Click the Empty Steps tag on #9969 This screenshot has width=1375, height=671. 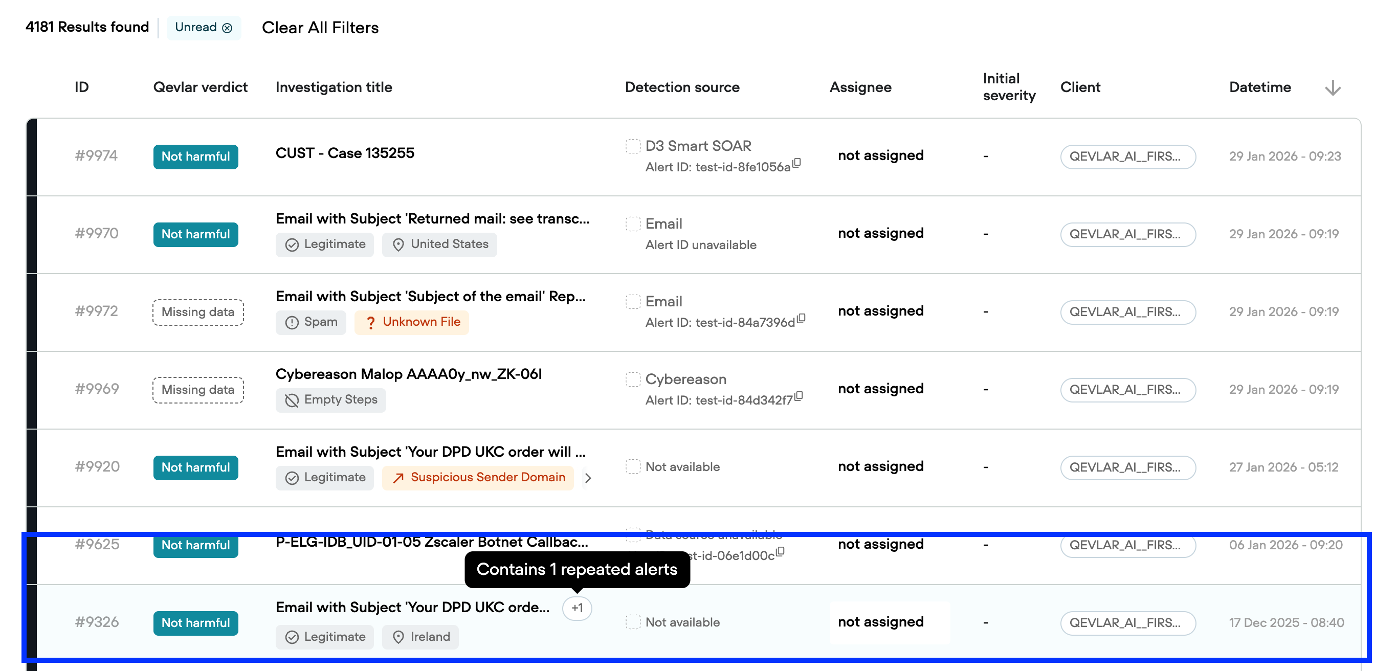[x=330, y=399]
